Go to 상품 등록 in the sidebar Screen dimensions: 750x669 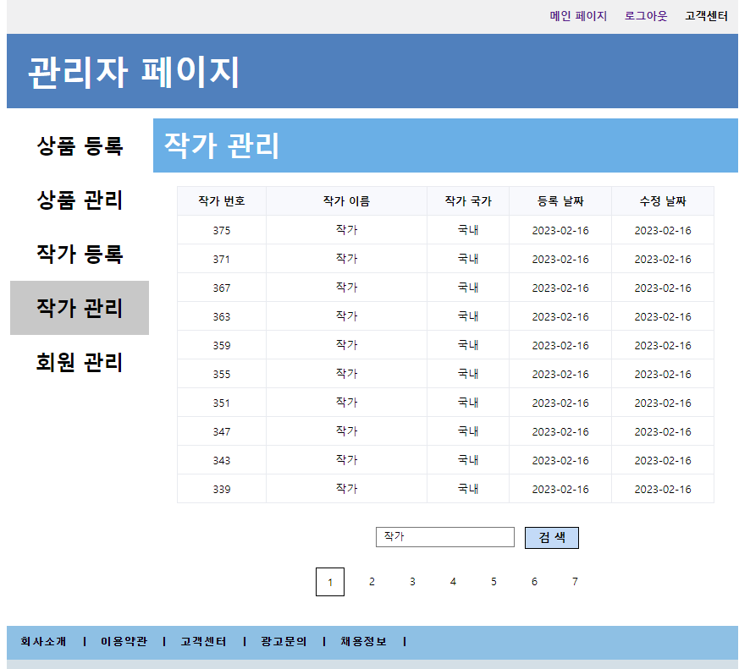[80, 145]
